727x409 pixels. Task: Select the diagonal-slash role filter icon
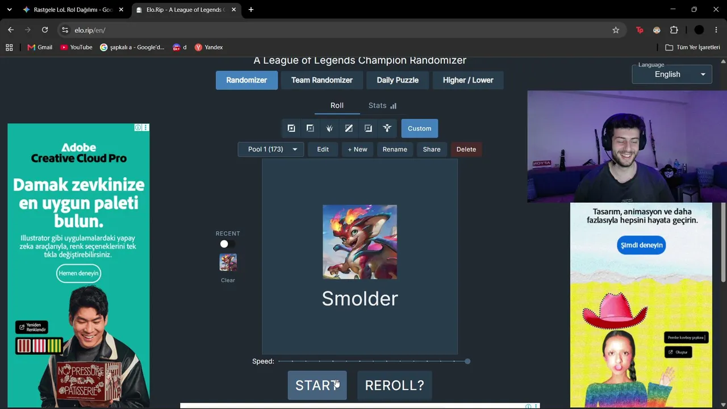(349, 128)
